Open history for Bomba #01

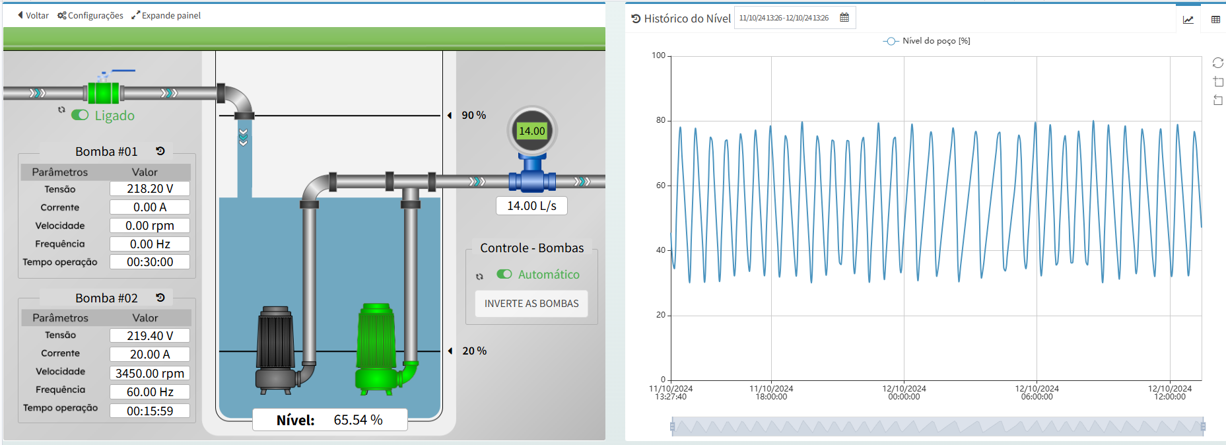[160, 151]
